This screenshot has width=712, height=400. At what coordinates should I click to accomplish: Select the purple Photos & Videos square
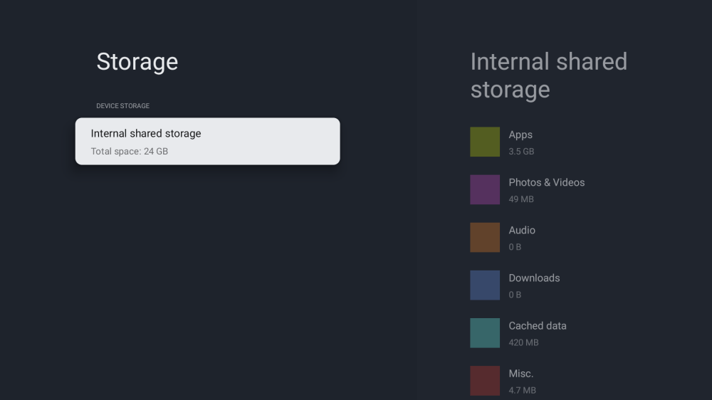click(485, 189)
